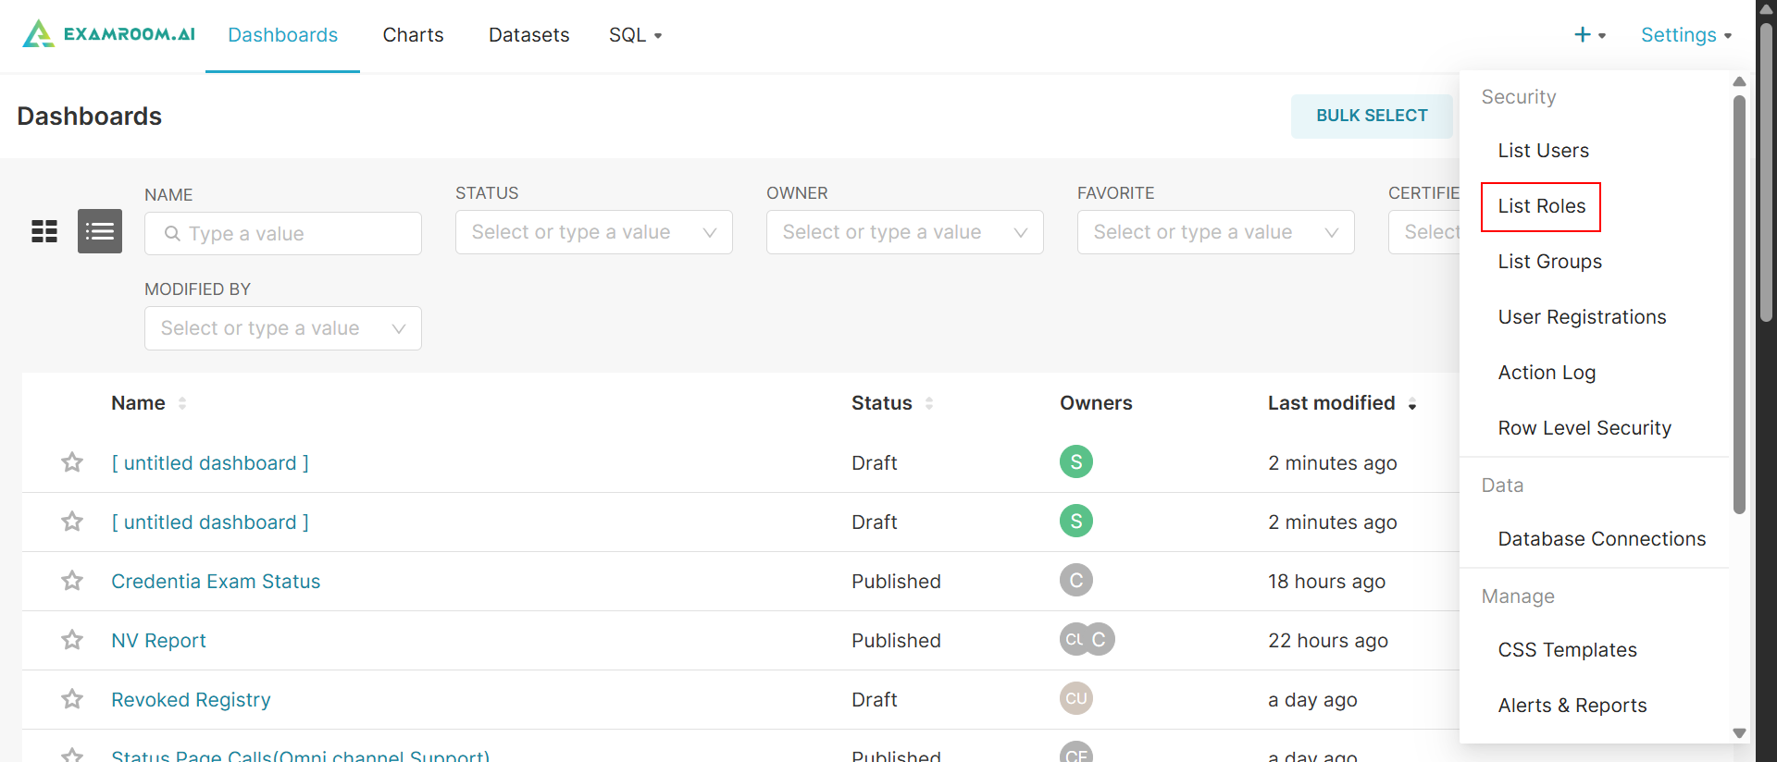Toggle favorite star for Revoked Registry

(x=72, y=699)
